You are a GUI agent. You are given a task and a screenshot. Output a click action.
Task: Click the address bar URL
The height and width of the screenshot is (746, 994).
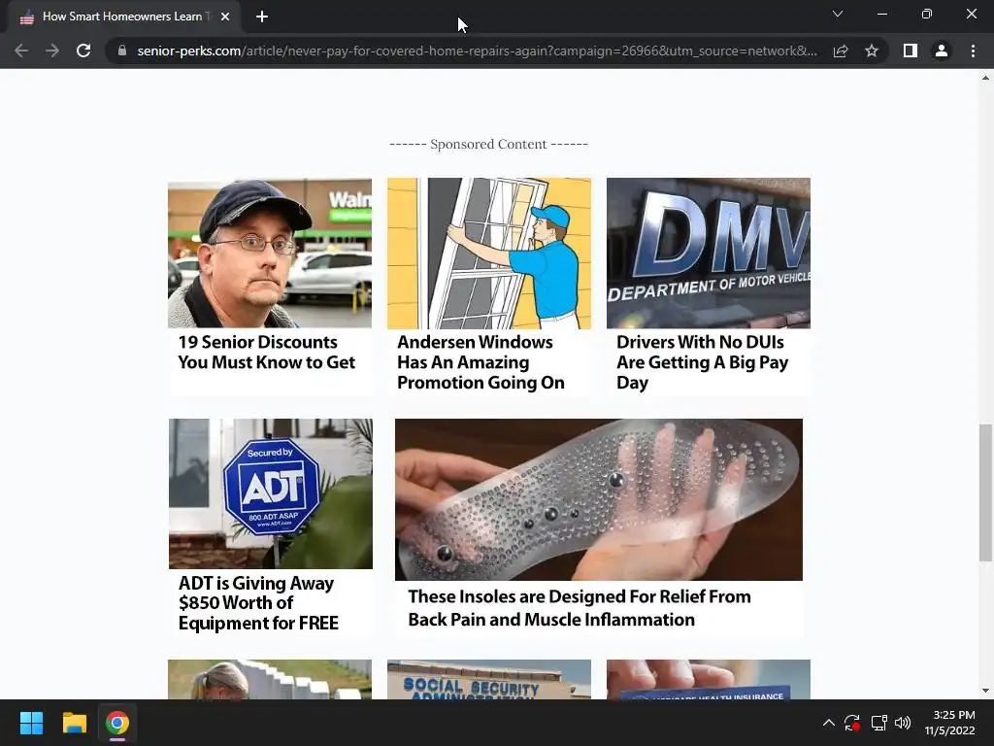pos(477,51)
